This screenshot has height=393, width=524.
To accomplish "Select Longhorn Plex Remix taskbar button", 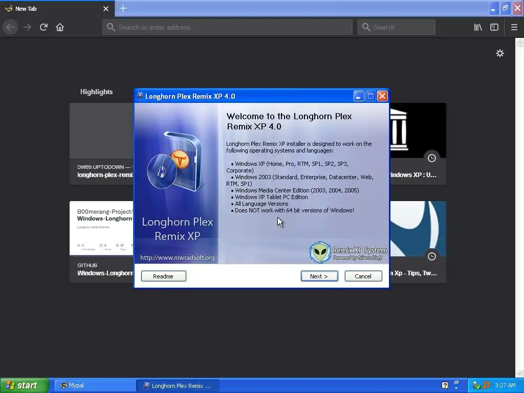I will click(178, 385).
